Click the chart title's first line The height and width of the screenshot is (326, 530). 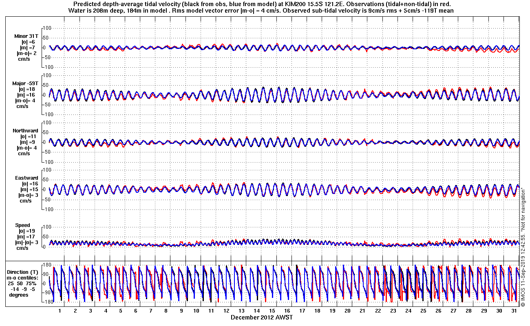(261, 4)
